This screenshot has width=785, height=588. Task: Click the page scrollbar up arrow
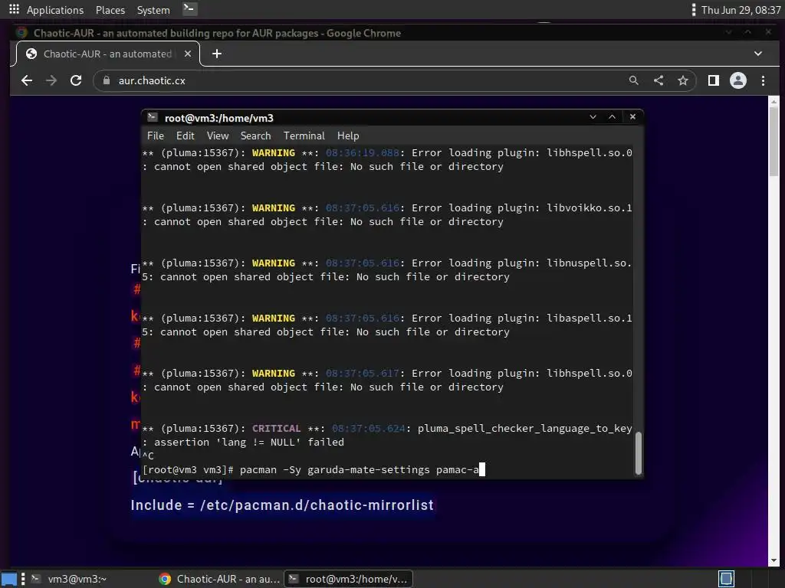coord(774,101)
